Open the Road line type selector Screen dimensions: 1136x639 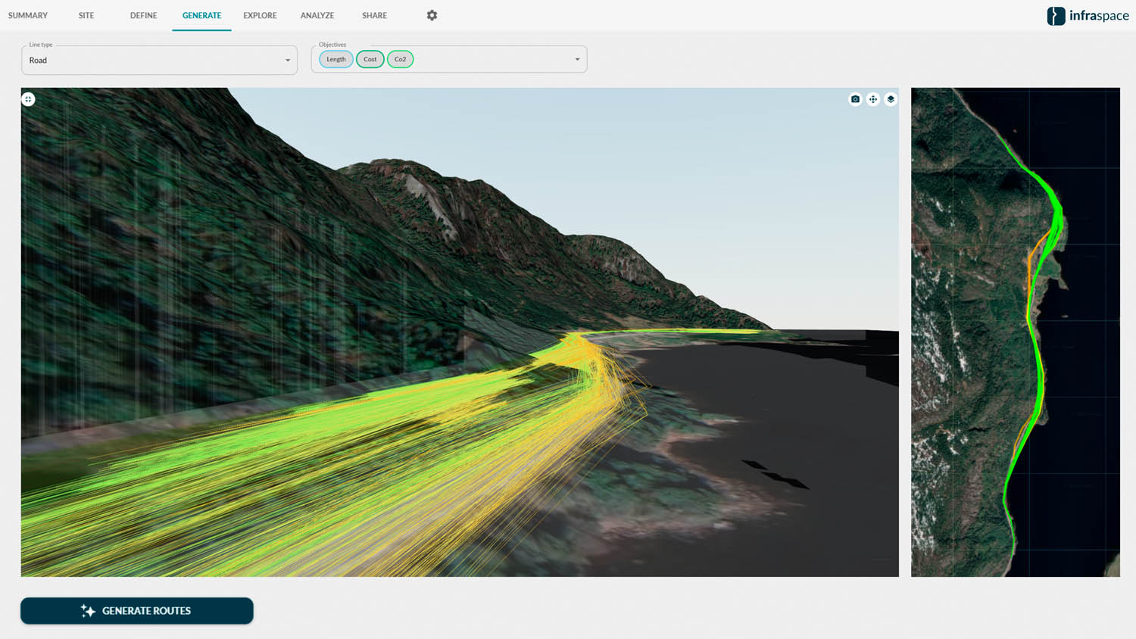151,61
